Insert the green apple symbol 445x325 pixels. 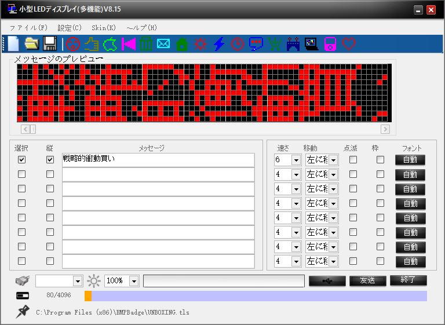point(110,44)
